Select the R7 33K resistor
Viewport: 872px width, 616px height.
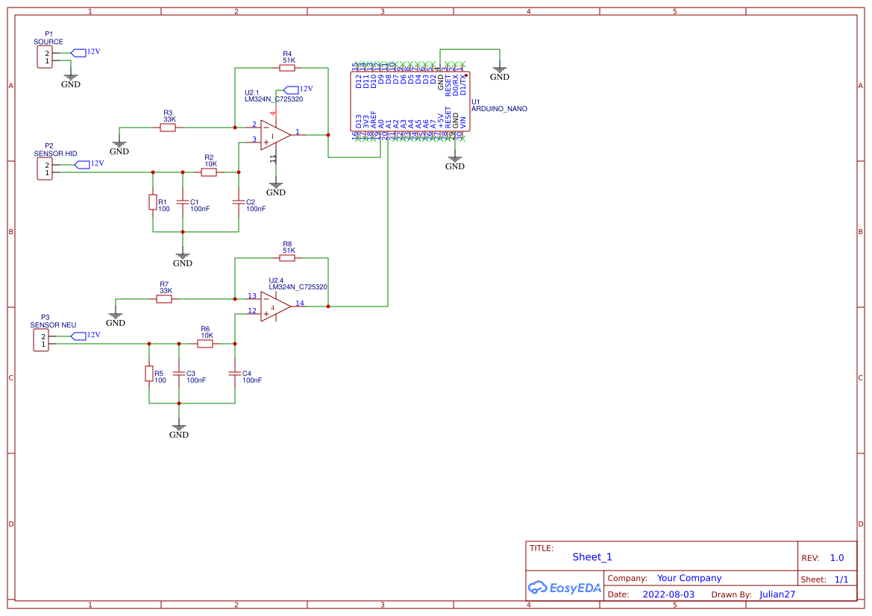pyautogui.click(x=164, y=299)
